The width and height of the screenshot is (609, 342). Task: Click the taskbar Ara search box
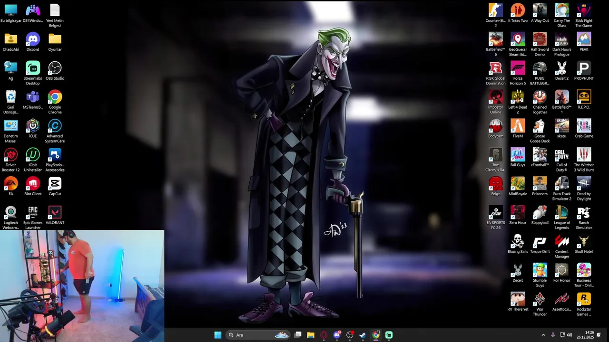click(x=258, y=335)
